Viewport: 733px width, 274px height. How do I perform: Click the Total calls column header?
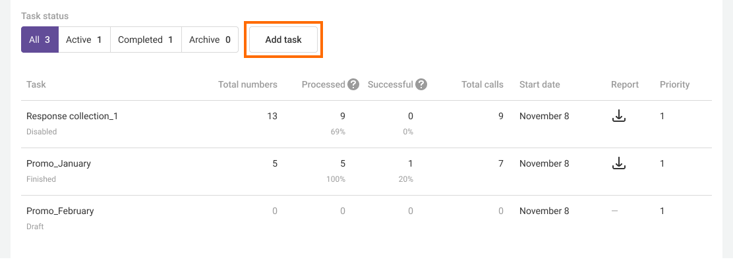click(482, 84)
